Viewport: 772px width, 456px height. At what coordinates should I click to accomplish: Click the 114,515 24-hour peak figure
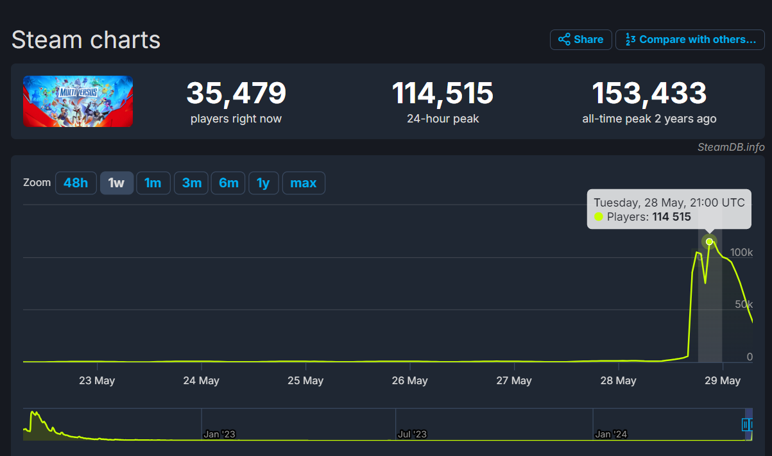[443, 94]
